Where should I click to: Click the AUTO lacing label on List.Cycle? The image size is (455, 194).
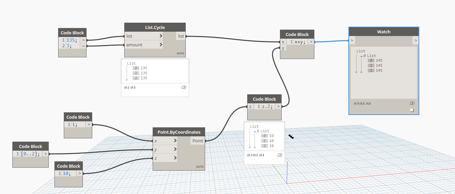point(180,53)
